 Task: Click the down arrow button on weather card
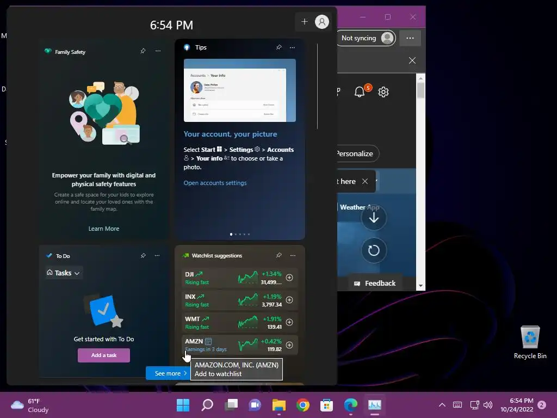374,218
